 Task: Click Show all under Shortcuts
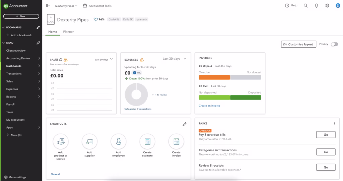(55, 174)
